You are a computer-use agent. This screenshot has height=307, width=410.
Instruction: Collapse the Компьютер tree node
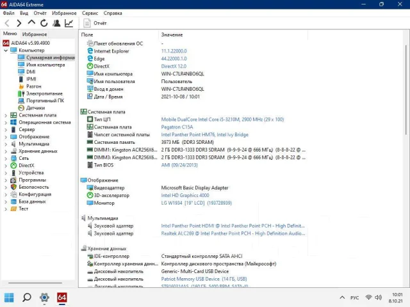click(x=6, y=51)
